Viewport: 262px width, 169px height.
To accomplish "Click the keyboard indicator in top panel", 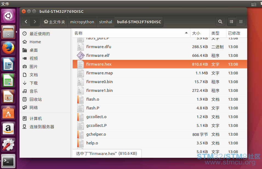I will pos(254,4).
